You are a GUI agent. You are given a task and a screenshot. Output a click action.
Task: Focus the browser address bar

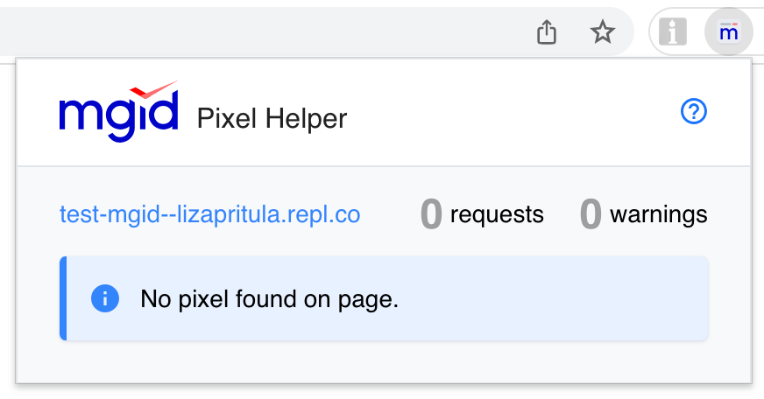click(x=263, y=33)
